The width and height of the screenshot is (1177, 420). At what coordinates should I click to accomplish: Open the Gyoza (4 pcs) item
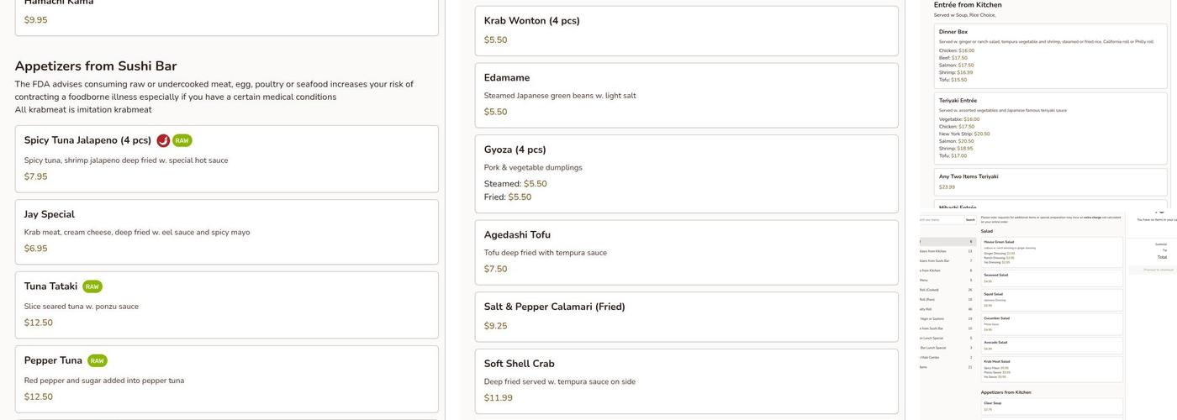point(686,173)
